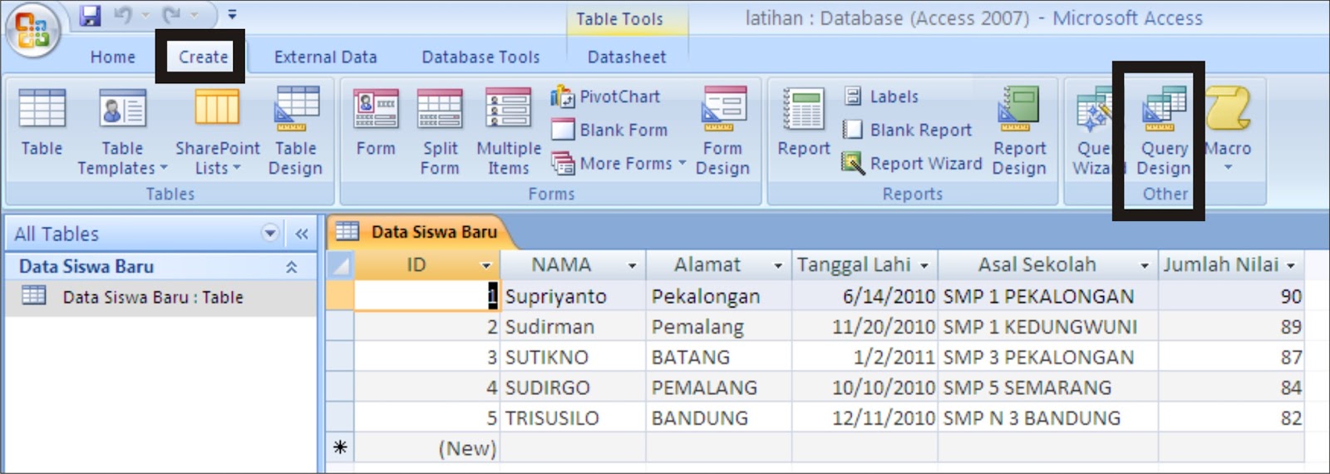This screenshot has height=474, width=1330.
Task: Click the Supriyanto name cell
Action: pyautogui.click(x=573, y=296)
